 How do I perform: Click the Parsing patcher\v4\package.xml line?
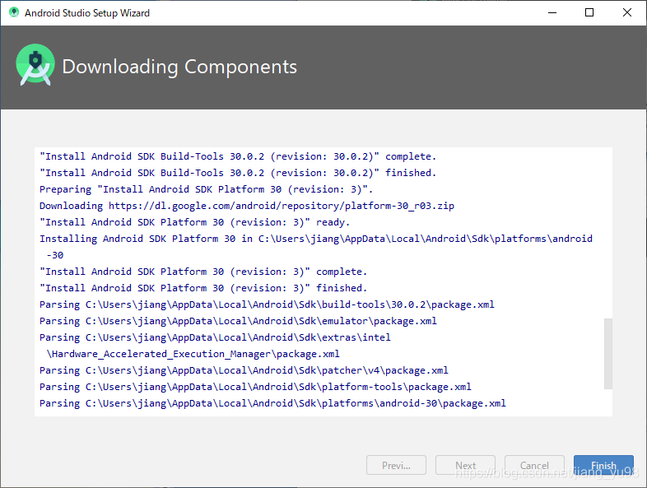click(244, 371)
